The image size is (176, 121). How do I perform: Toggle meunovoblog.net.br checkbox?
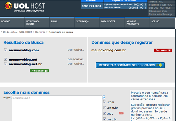click(x=5, y=64)
